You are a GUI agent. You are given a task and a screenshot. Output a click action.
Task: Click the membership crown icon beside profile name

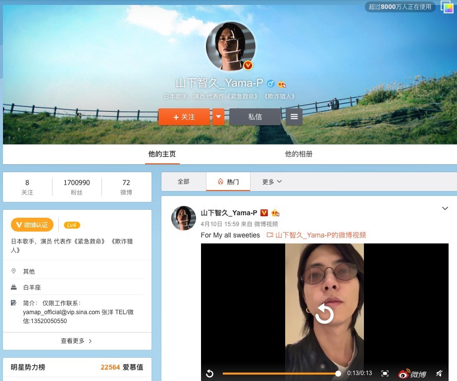click(x=282, y=84)
